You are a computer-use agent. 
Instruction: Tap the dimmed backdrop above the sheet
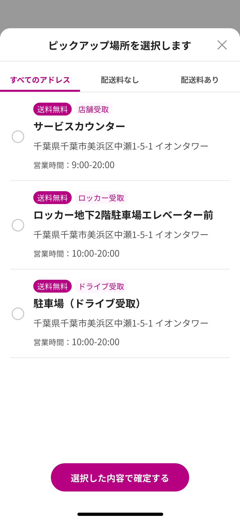coord(120,13)
